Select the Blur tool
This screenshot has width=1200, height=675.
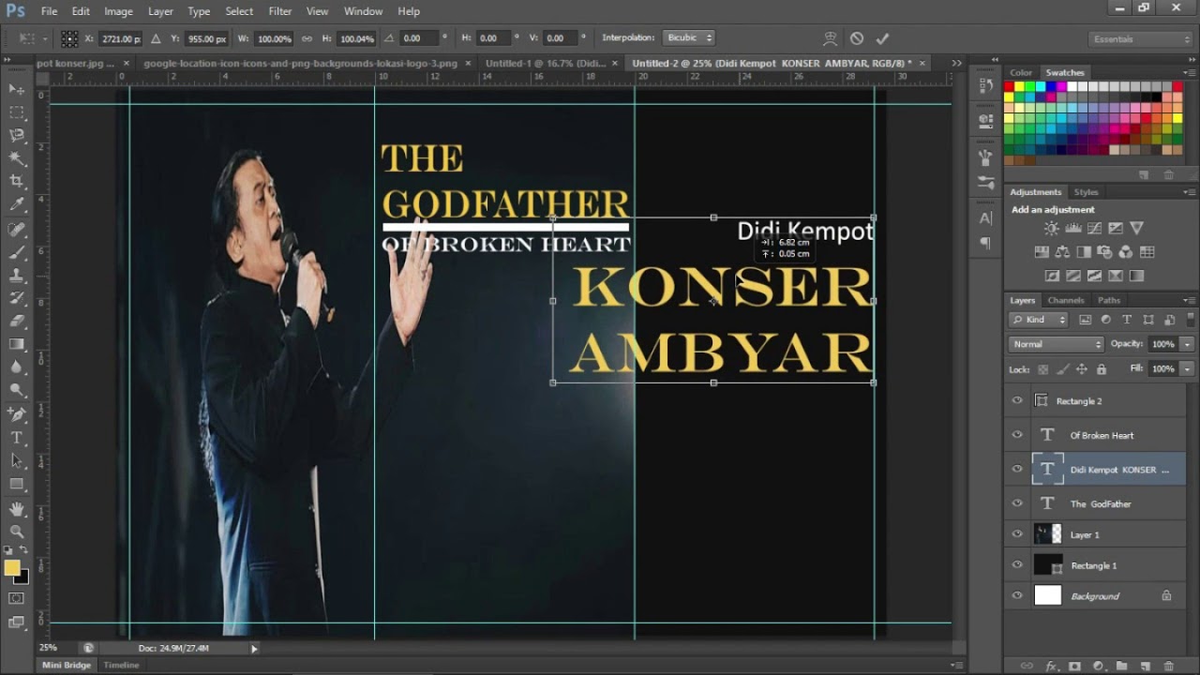click(17, 367)
